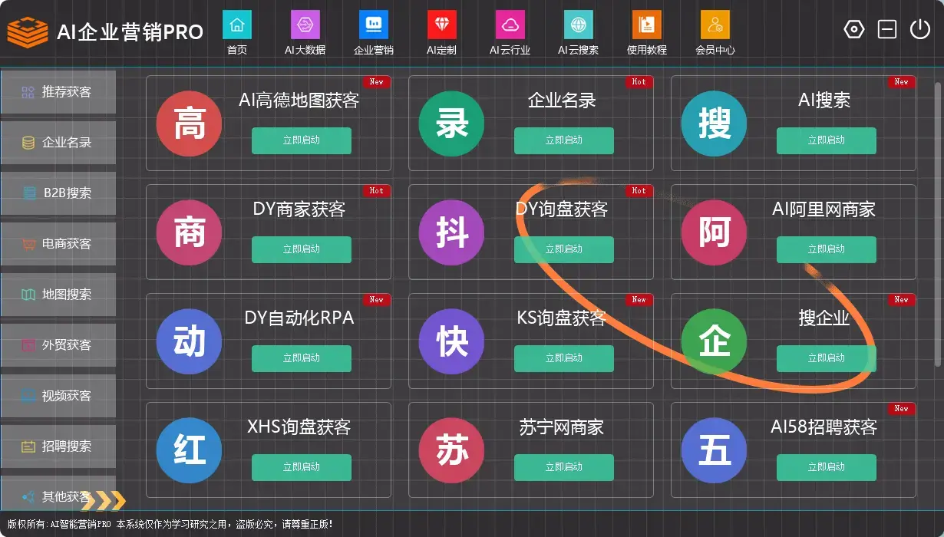
Task: Open the 首页 home icon
Action: pos(237,25)
